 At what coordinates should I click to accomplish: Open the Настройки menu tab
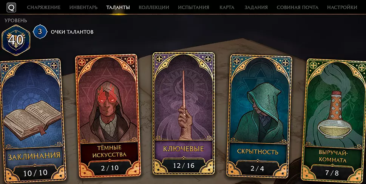(342, 8)
